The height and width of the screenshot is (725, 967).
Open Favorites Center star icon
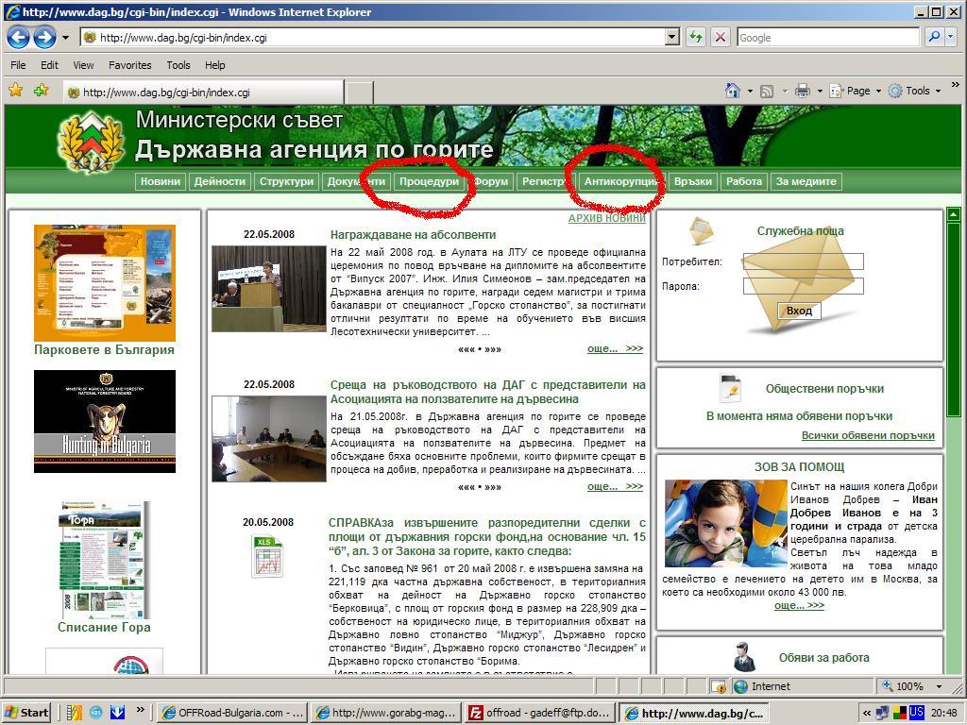[15, 91]
